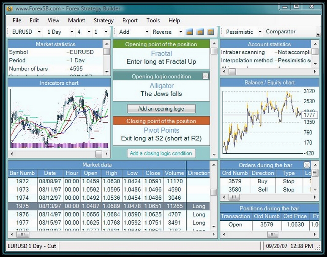Click strategy panel scroll down arrow
This screenshot has width=327, height=257.
pos(214,155)
